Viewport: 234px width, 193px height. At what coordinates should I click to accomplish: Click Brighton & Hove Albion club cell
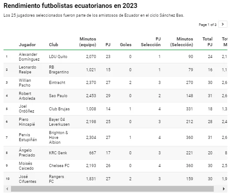coord(58,138)
